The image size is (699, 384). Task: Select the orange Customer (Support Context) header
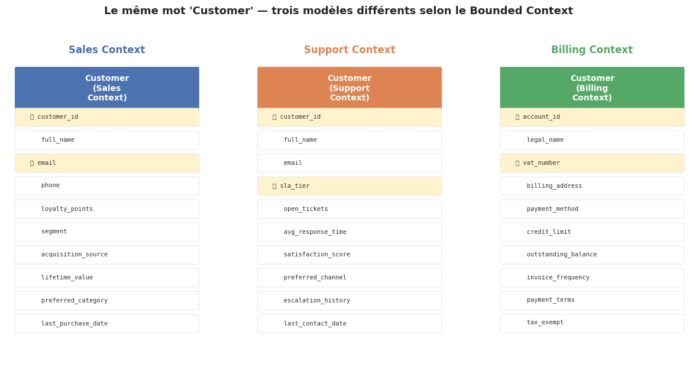click(350, 88)
